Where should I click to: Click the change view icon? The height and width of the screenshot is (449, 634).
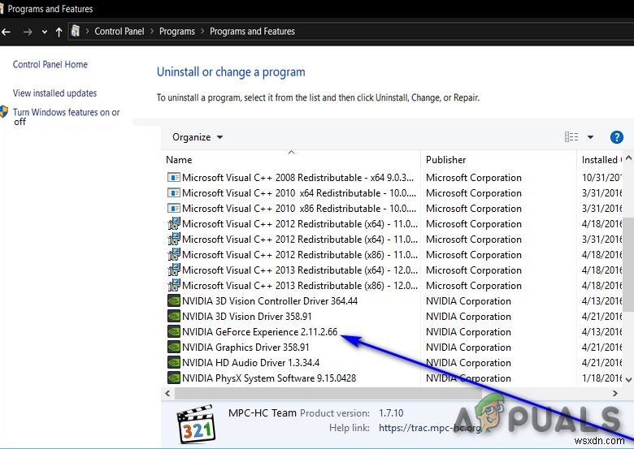[x=571, y=137]
